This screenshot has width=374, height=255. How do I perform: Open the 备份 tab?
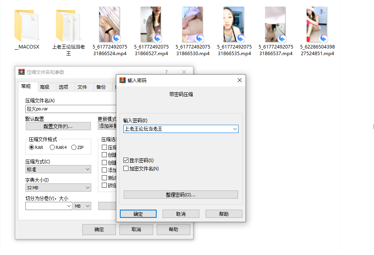101,87
